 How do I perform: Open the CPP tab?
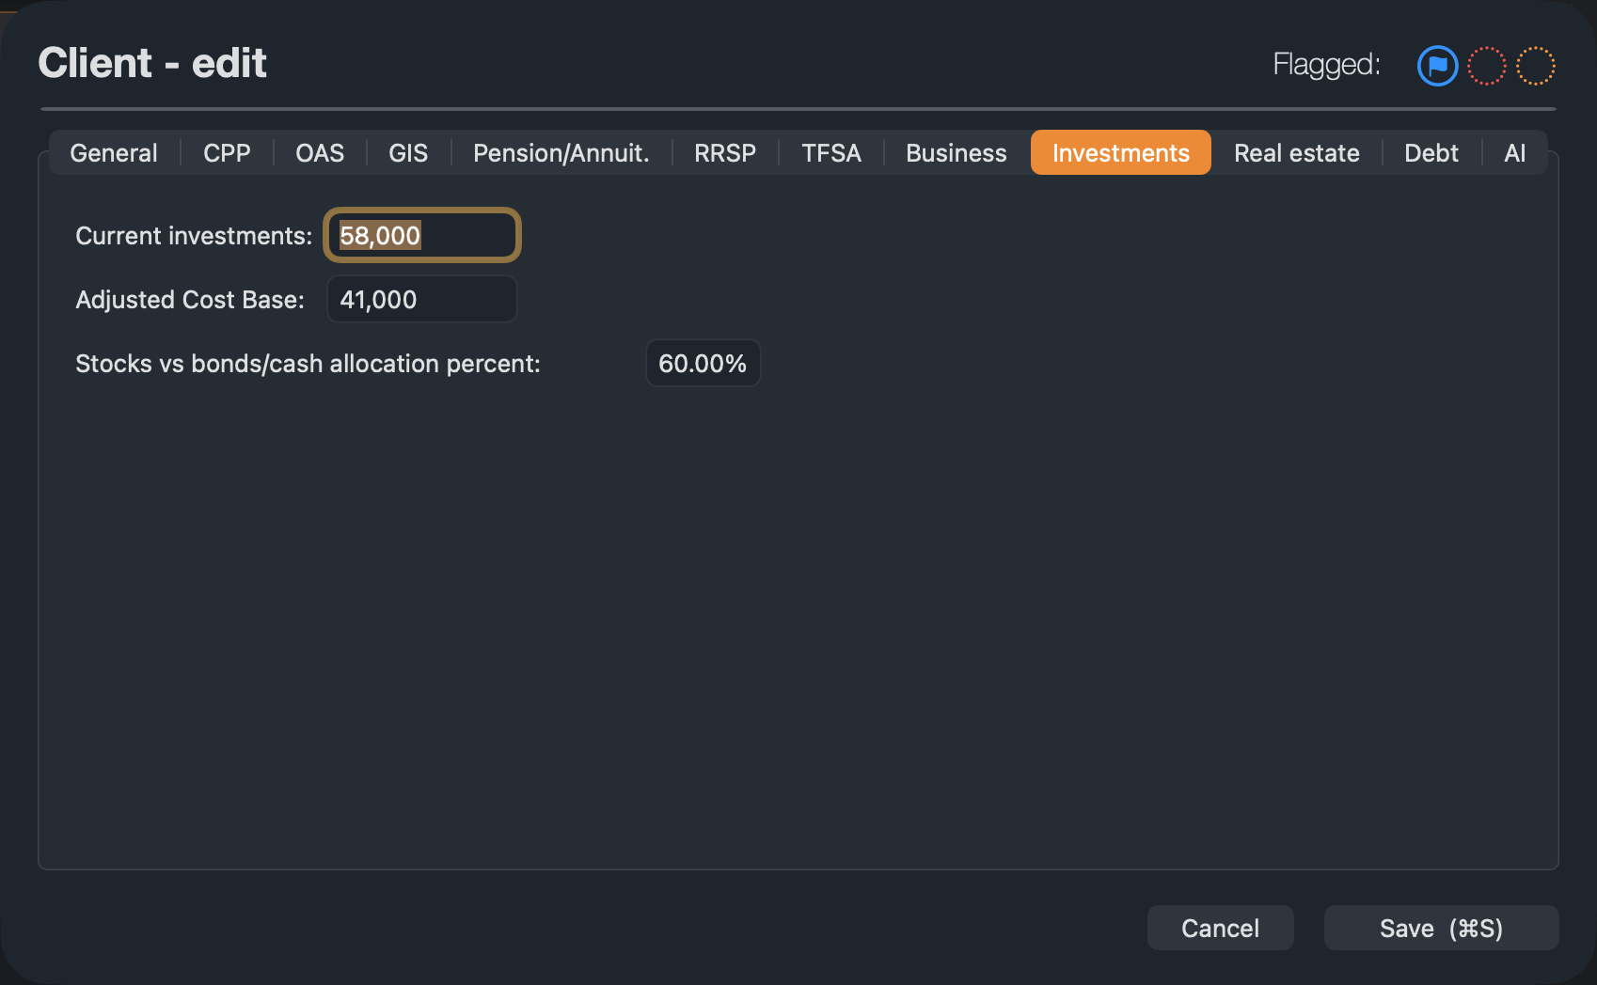click(227, 152)
